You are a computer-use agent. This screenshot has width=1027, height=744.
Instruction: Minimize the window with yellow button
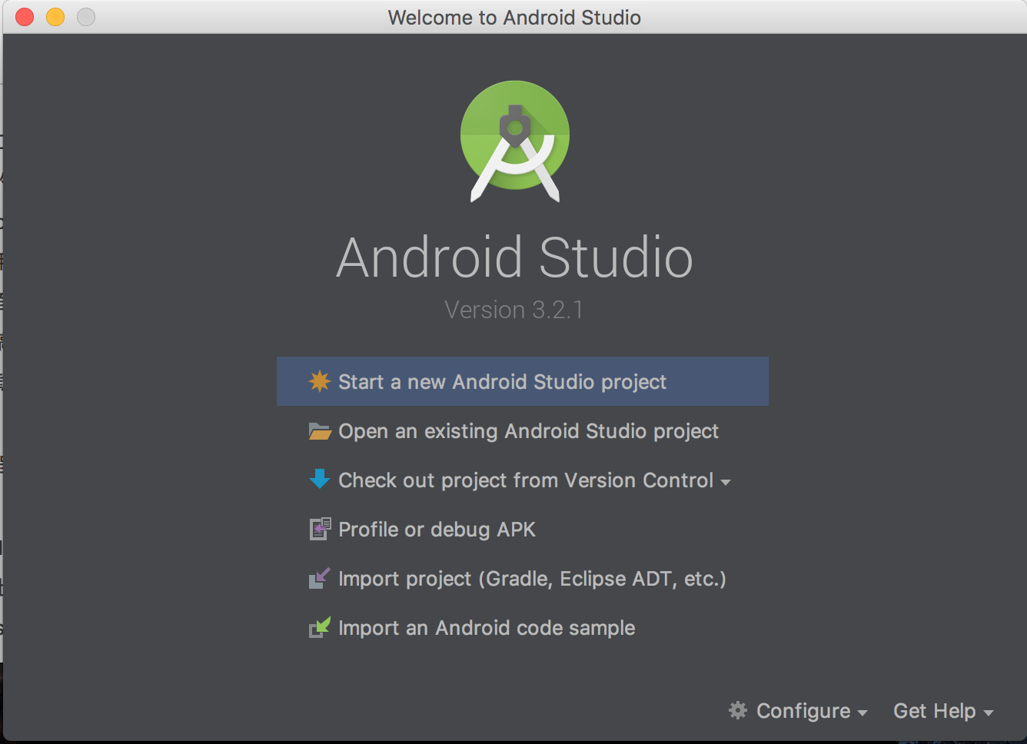55,17
